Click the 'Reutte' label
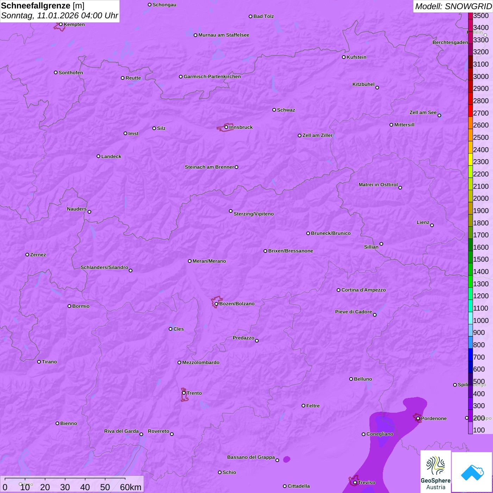This screenshot has height=493, width=493. (133, 78)
